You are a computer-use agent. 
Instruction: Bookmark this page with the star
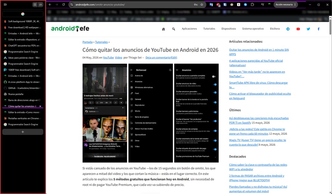click(x=202, y=4)
